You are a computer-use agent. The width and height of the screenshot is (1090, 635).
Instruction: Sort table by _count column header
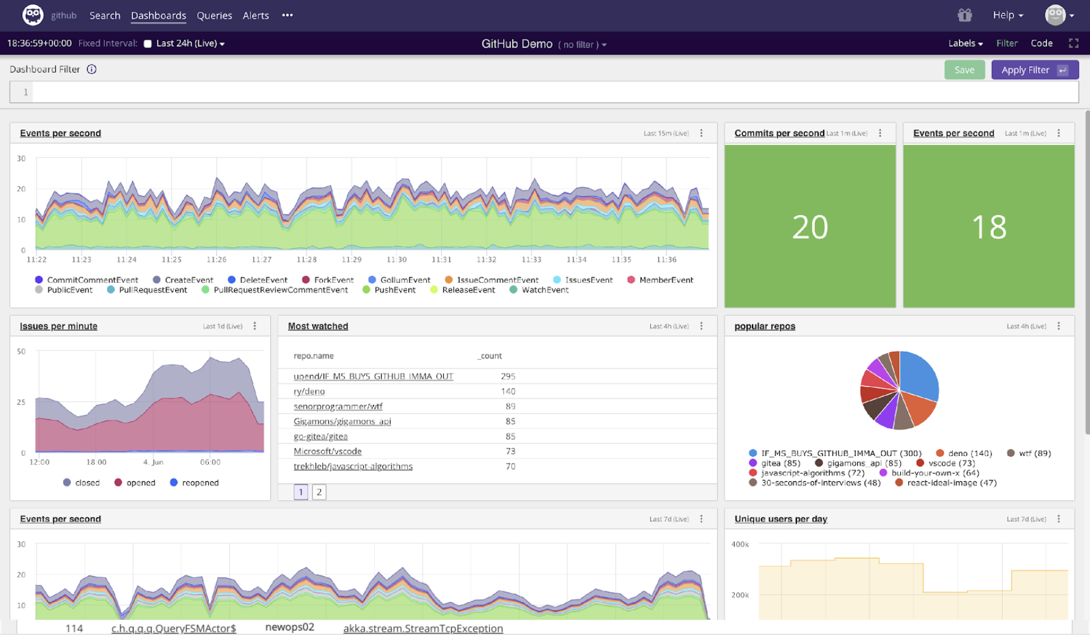[x=490, y=356]
